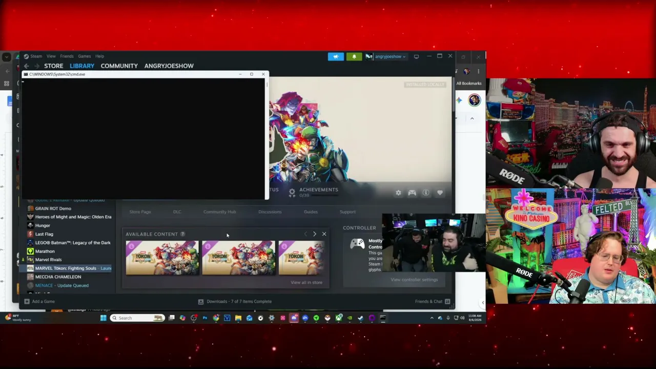Screen dimensions: 656x369
Task: Open controller layout icon on game page
Action: [412, 193]
